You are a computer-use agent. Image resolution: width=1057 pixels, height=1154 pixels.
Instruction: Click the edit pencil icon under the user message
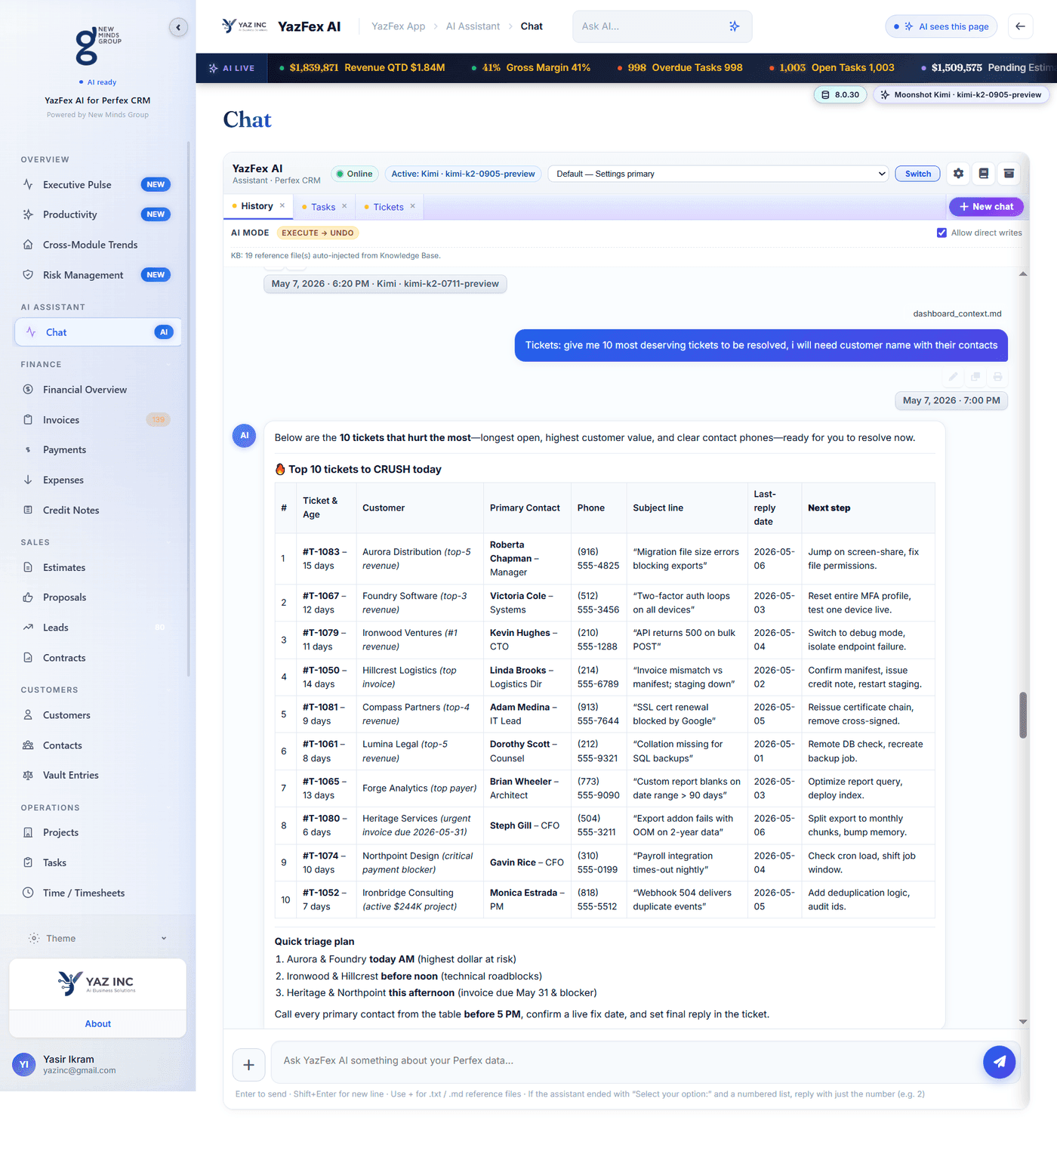[954, 376]
